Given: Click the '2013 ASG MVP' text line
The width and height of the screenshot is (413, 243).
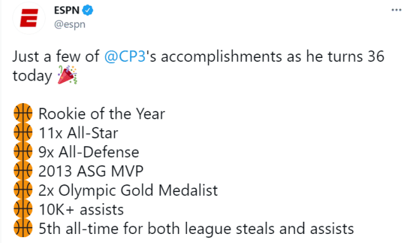Looking at the screenshot, I should [x=91, y=171].
